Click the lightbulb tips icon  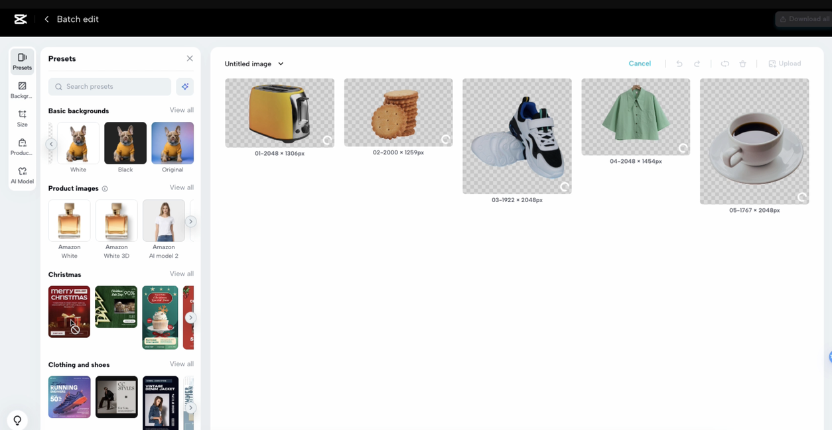pyautogui.click(x=17, y=420)
